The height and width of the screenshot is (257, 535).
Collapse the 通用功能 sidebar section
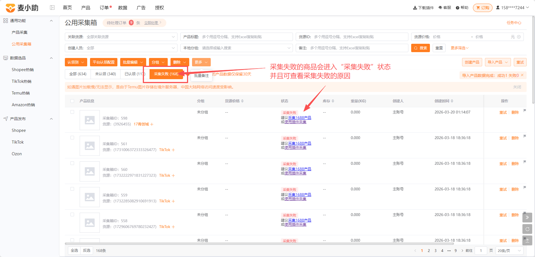(x=51, y=21)
